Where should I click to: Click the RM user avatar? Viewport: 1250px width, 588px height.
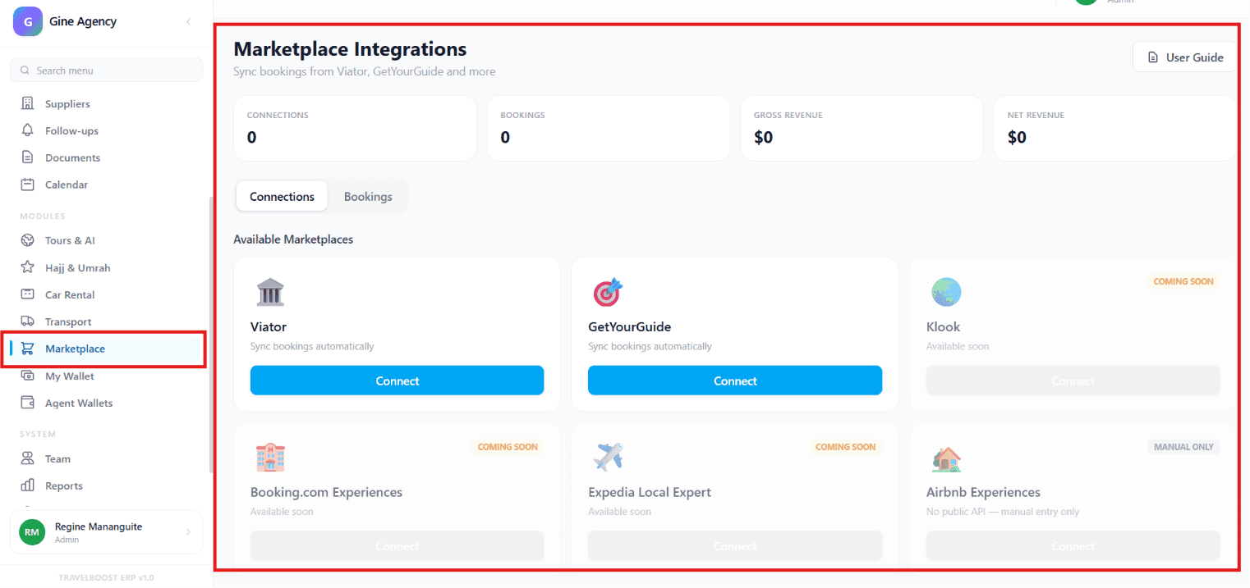coord(32,532)
